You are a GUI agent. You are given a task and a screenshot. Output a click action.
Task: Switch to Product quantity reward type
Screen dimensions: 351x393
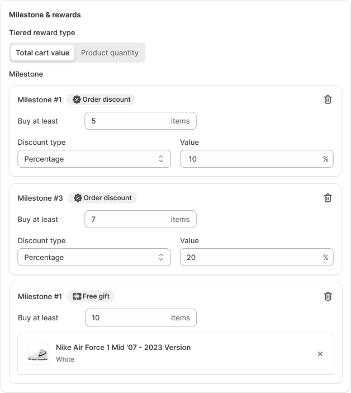pos(110,53)
